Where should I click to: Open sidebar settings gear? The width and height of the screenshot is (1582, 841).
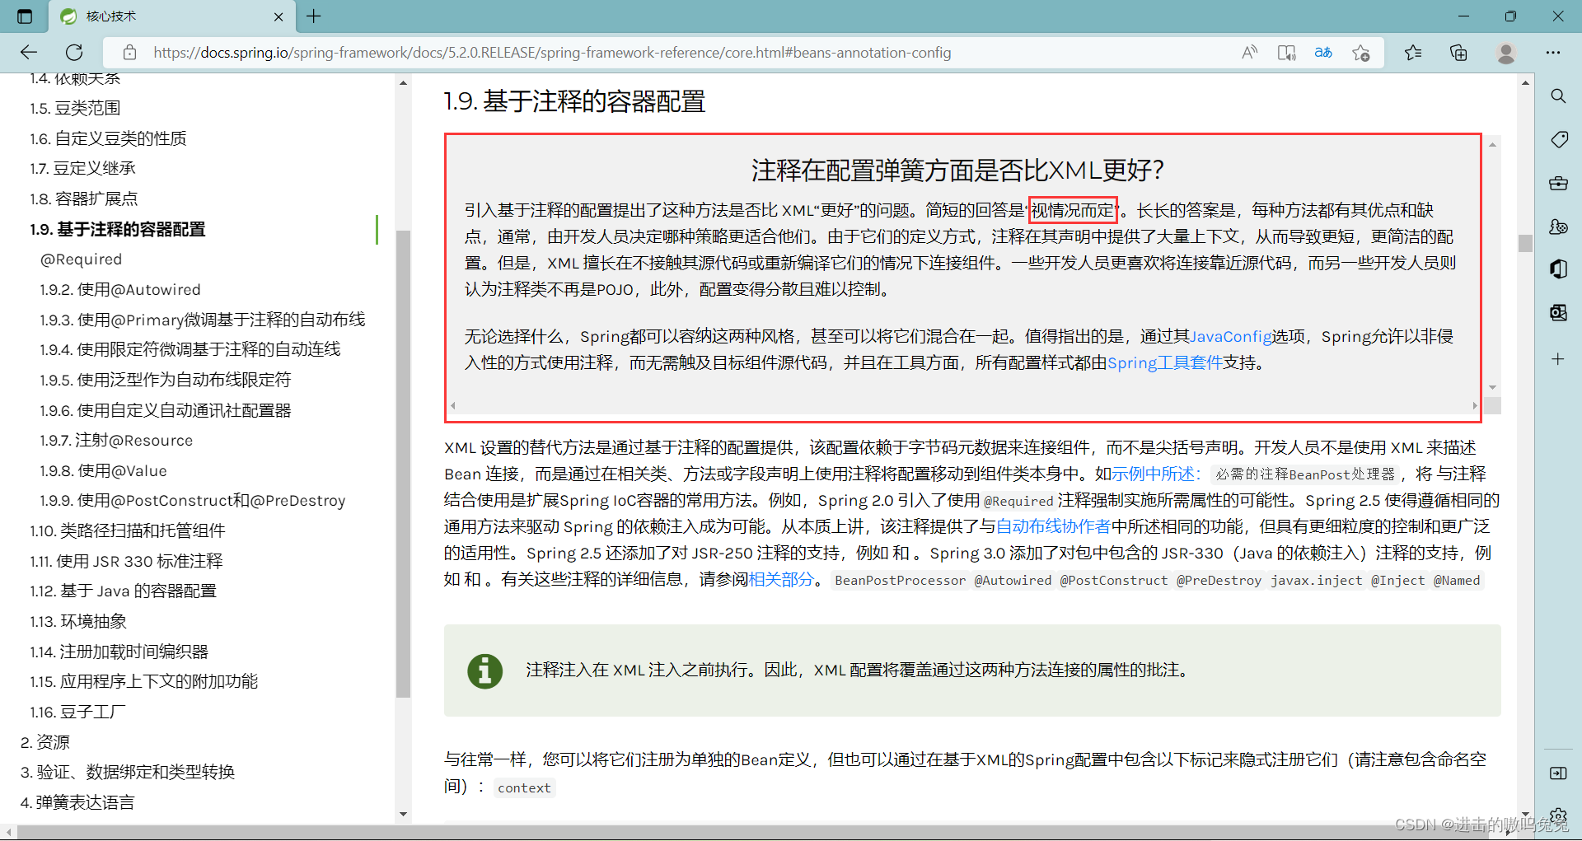coord(1558,815)
